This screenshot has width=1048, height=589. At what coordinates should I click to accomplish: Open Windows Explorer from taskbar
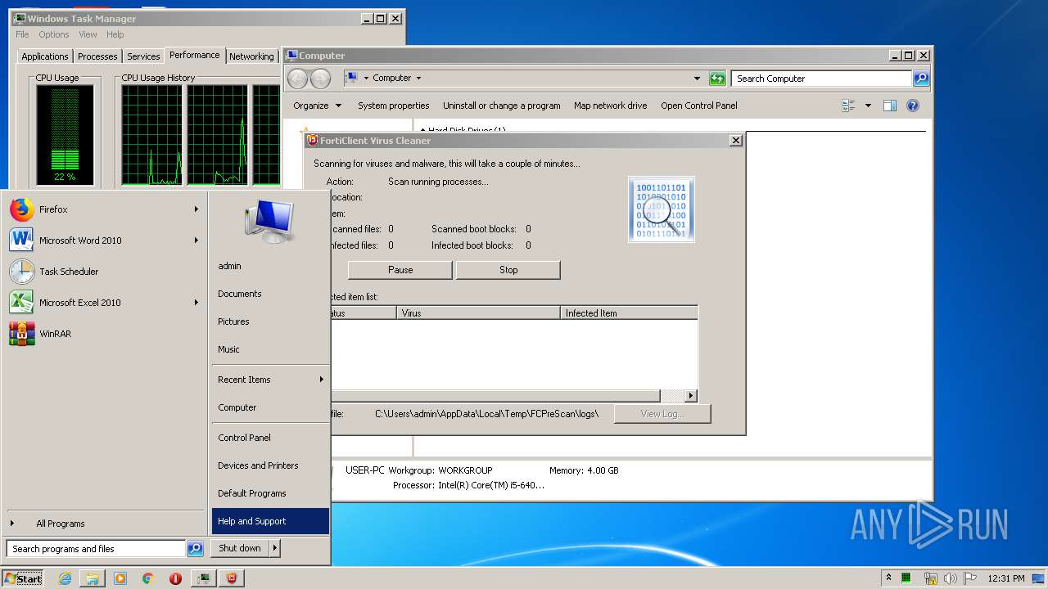(93, 578)
